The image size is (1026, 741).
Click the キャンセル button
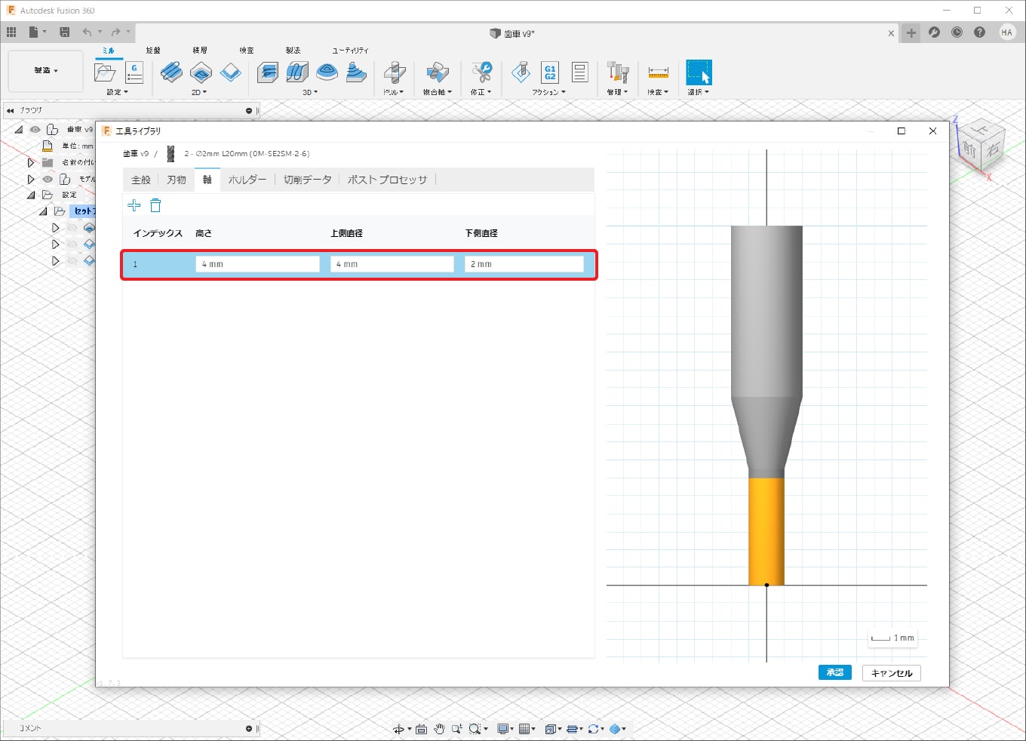891,672
